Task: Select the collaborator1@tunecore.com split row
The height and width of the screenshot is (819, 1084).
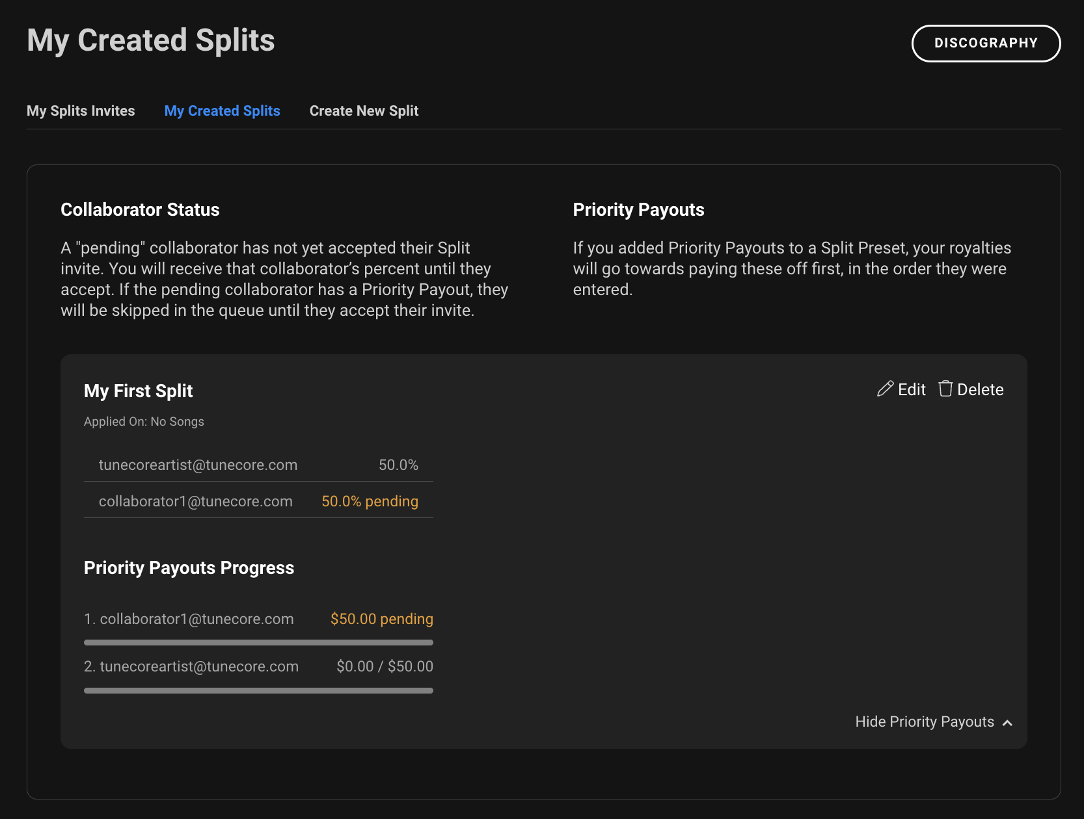Action: pyautogui.click(x=258, y=500)
